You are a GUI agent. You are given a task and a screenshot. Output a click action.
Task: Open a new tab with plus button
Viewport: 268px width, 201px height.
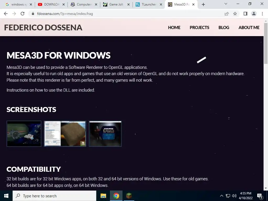tap(203, 4)
